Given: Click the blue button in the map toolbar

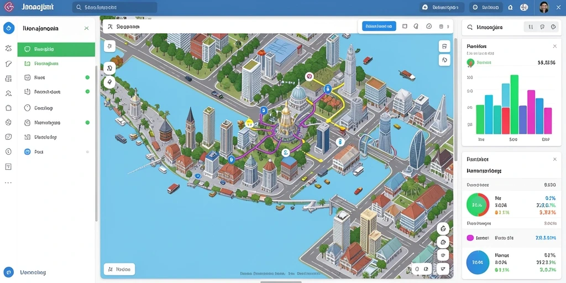Looking at the screenshot, I should (x=379, y=27).
